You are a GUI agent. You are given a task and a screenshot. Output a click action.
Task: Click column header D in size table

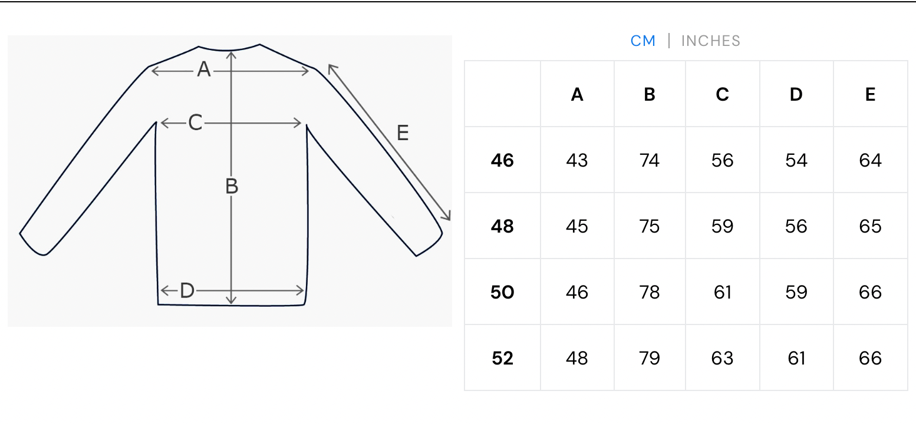pos(796,94)
